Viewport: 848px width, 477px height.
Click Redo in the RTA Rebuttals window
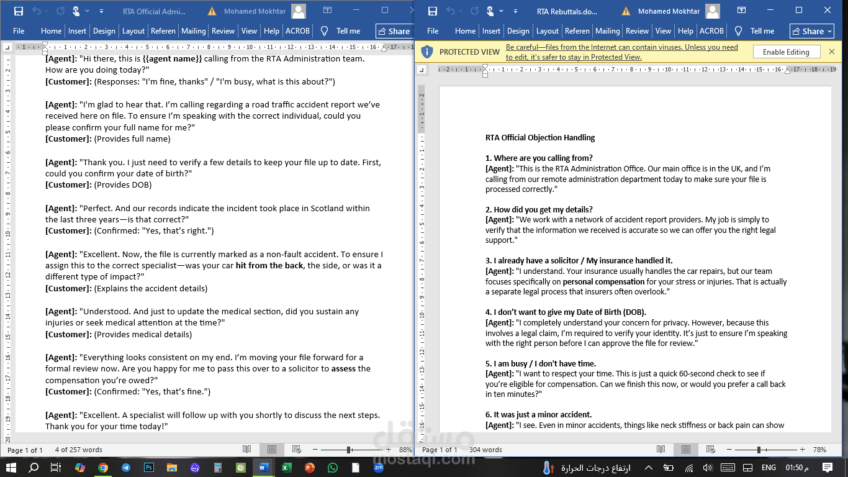tap(474, 11)
